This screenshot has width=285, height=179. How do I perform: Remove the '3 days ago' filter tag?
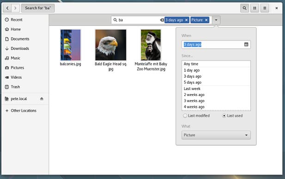coord(186,20)
